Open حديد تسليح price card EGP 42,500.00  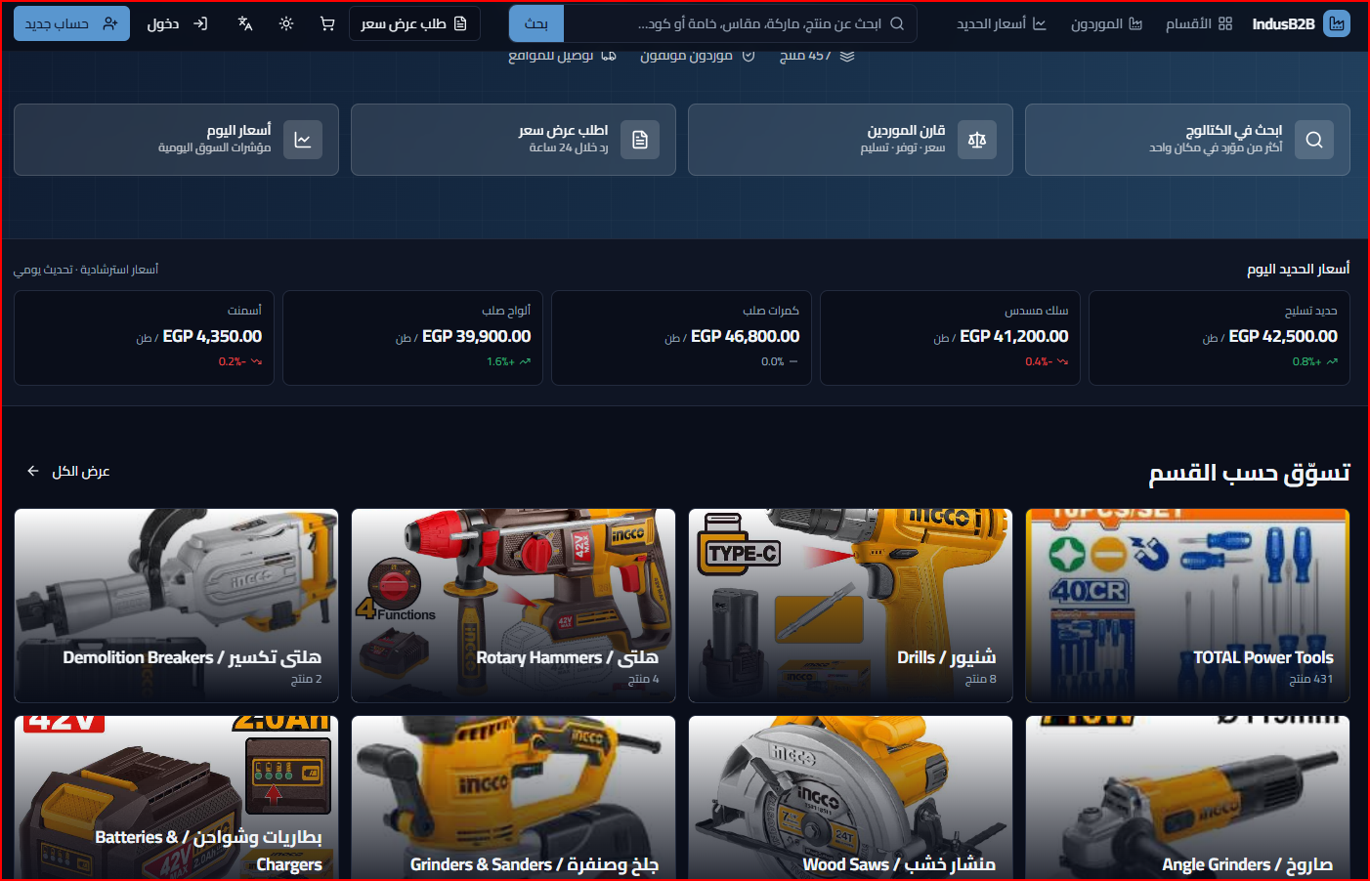pyautogui.click(x=1220, y=338)
